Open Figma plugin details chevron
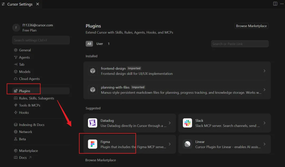The height and width of the screenshot is (167, 285). (x=170, y=144)
